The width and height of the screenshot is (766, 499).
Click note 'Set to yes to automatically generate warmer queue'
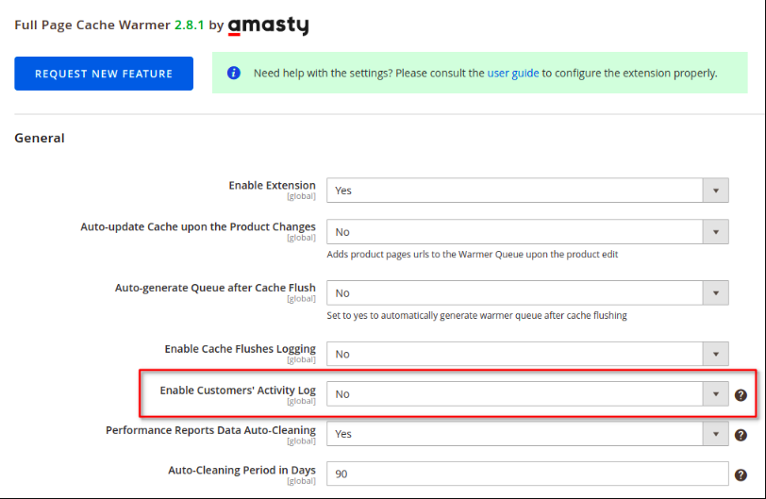point(476,315)
